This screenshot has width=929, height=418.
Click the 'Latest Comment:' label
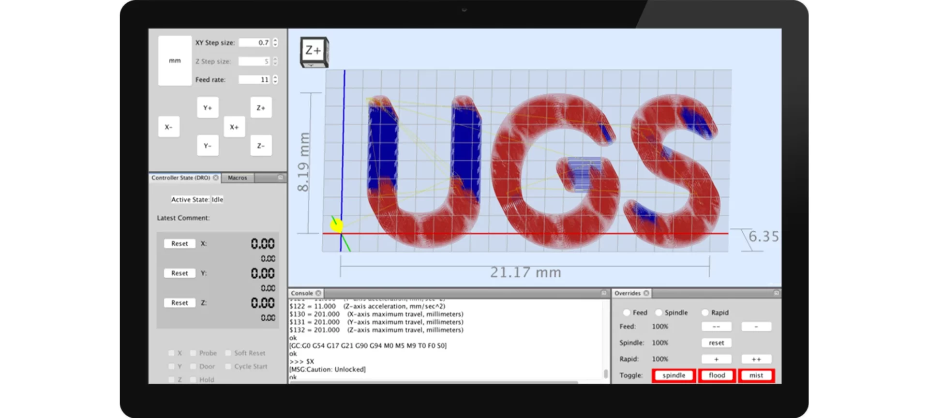(x=183, y=218)
